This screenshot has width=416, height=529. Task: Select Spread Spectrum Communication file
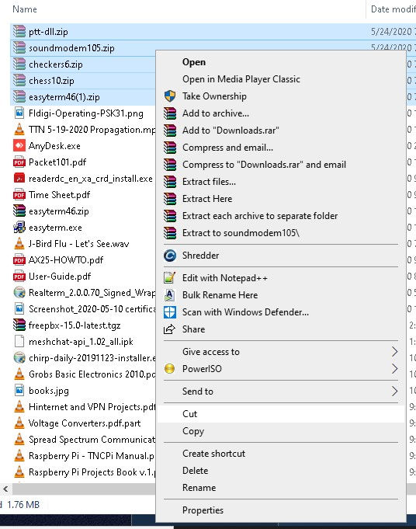tap(92, 440)
